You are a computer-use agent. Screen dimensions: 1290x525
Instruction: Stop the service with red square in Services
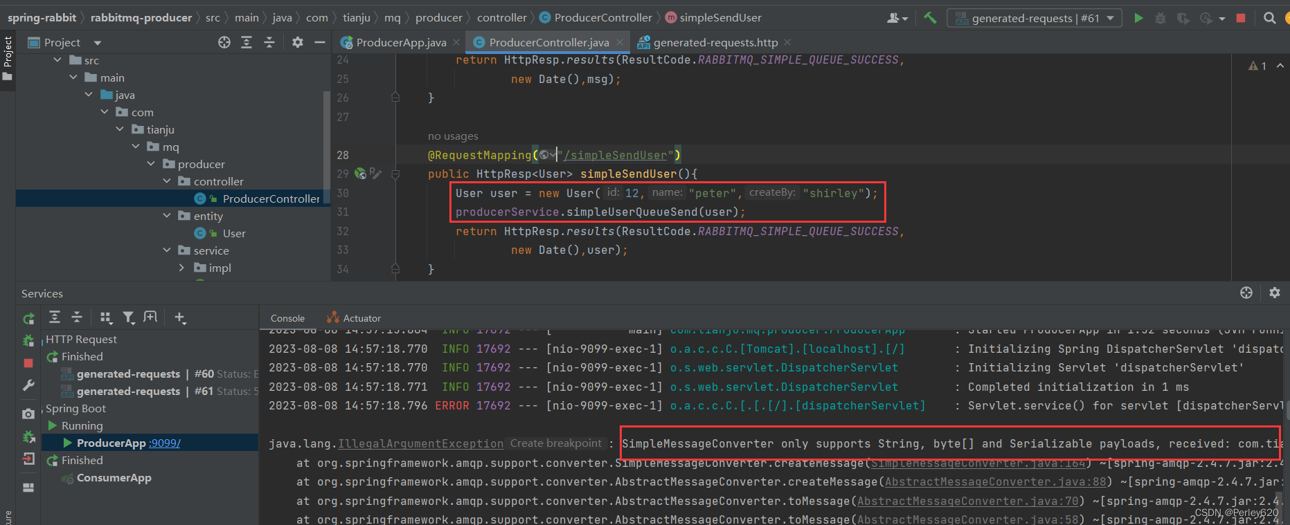28,362
